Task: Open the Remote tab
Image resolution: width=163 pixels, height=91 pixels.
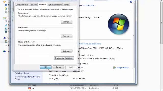Action: (x=66, y=5)
